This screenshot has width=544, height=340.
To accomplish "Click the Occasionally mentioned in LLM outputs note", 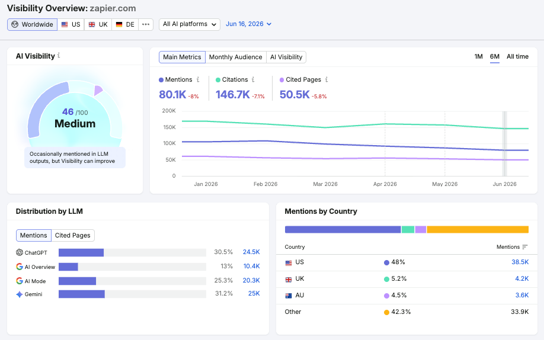I will (x=75, y=158).
